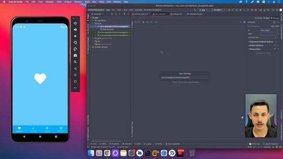
Task: Tap the phone's on-screen home button
Action: click(x=40, y=136)
